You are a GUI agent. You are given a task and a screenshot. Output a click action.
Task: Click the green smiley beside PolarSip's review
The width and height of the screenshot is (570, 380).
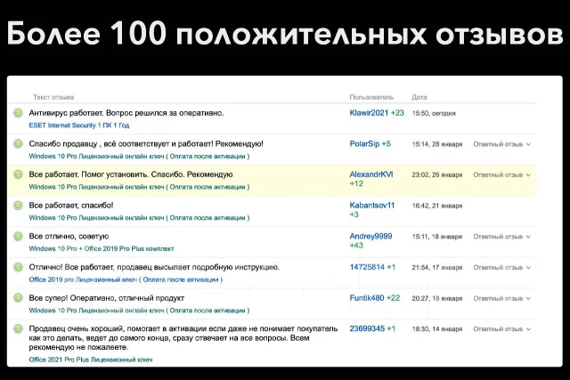(18, 144)
